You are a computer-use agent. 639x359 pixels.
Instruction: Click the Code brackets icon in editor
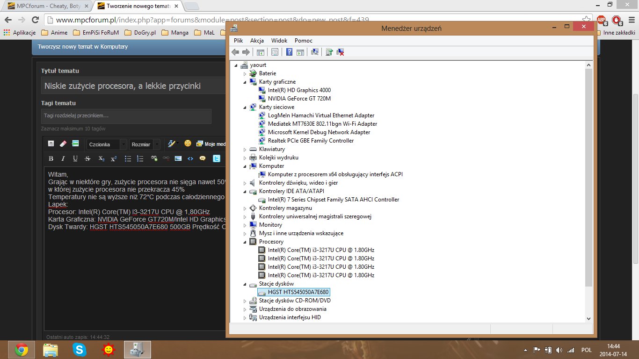point(190,158)
